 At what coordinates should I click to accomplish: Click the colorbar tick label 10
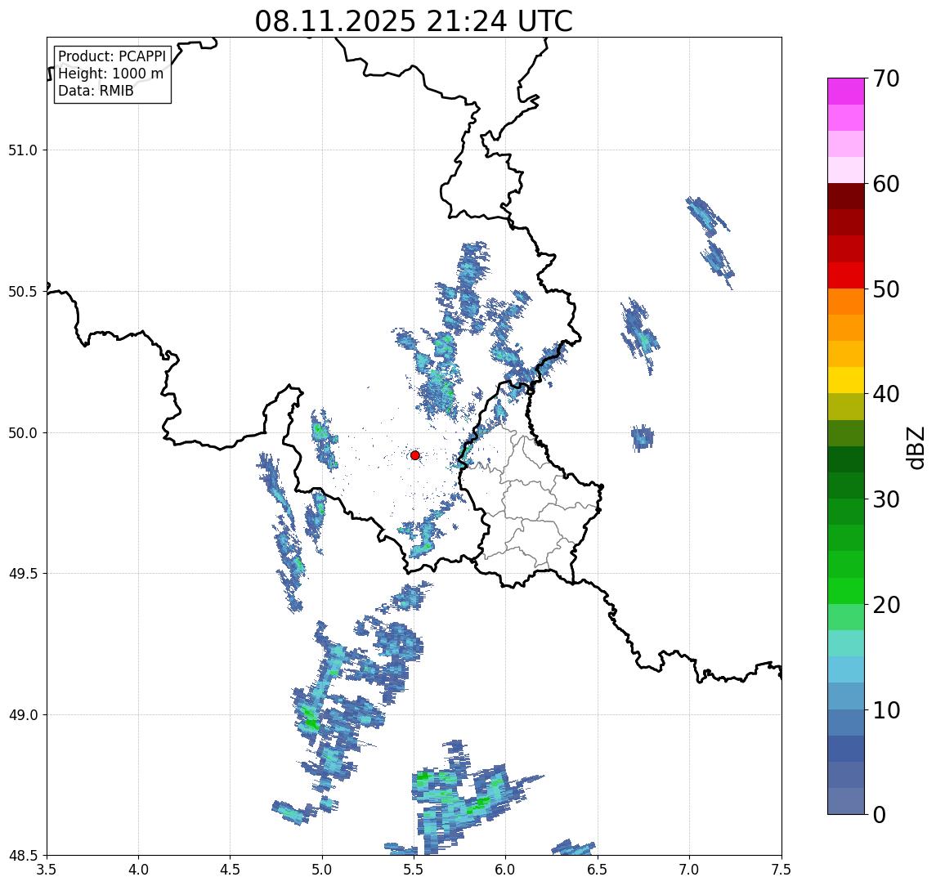pyautogui.click(x=886, y=710)
